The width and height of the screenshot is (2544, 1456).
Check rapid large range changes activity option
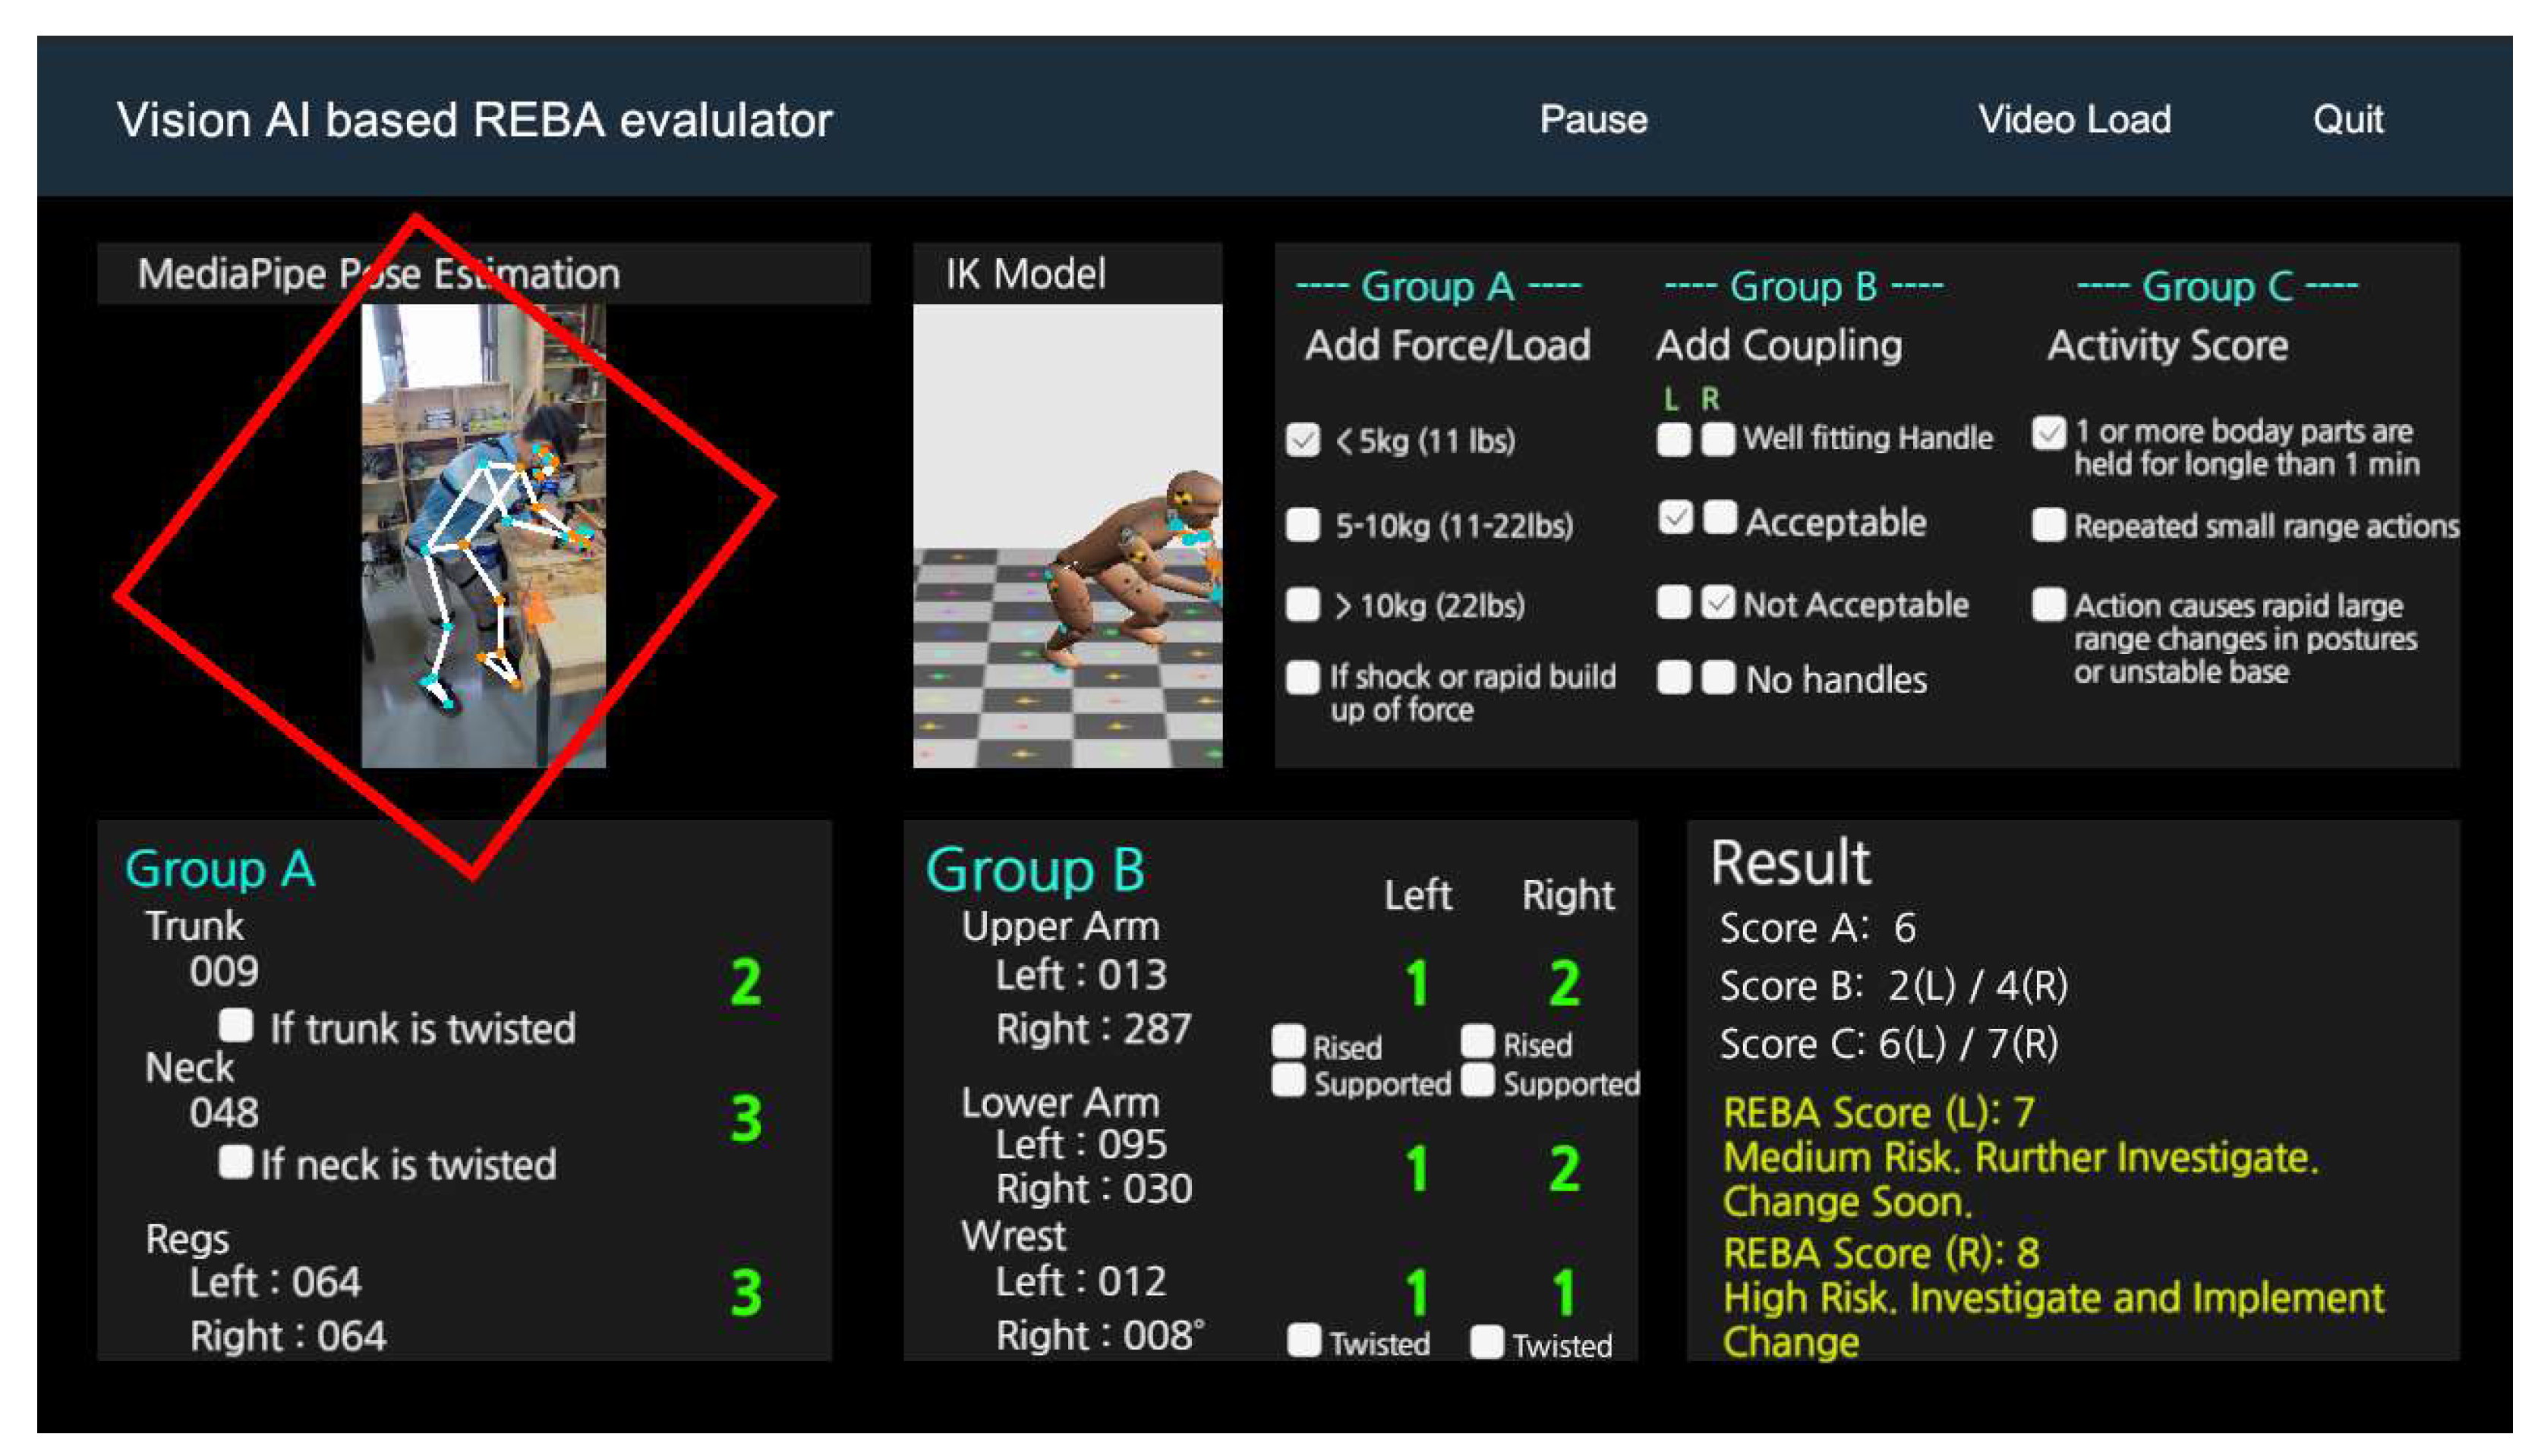tap(2049, 604)
